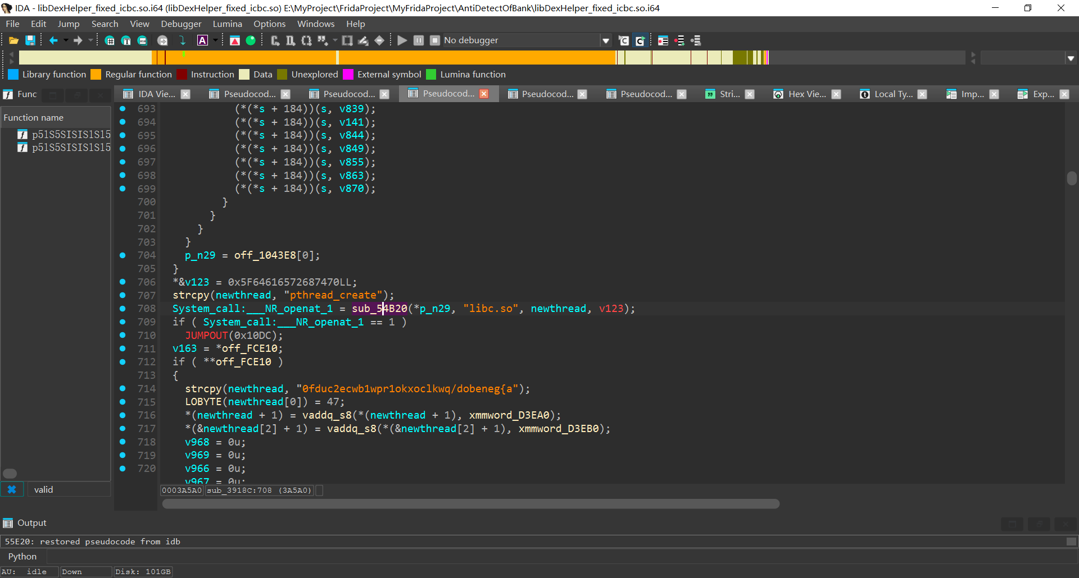
Task: Open the 'No debugger' dropdown
Action: 605,40
